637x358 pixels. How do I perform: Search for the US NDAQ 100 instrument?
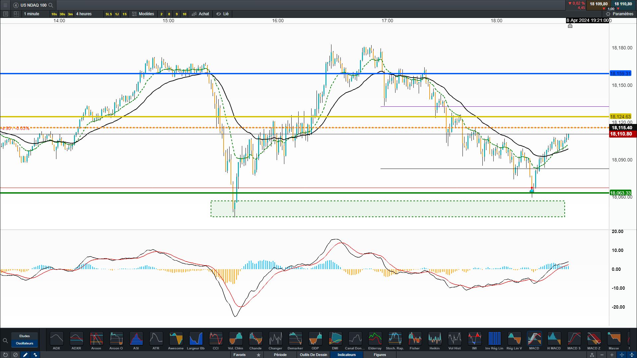tap(51, 5)
